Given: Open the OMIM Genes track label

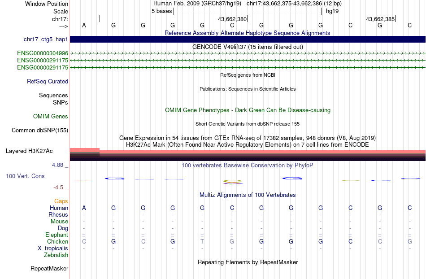Looking at the screenshot, I should [51, 117].
